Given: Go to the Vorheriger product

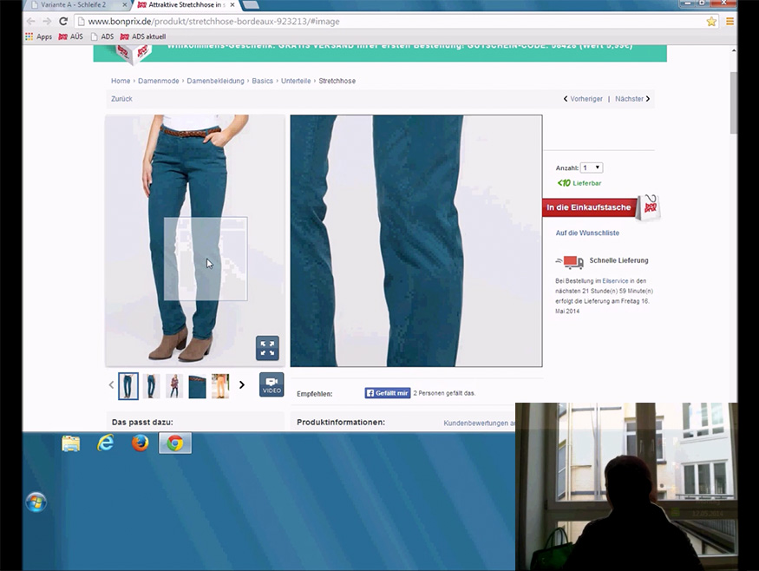Looking at the screenshot, I should 583,99.
